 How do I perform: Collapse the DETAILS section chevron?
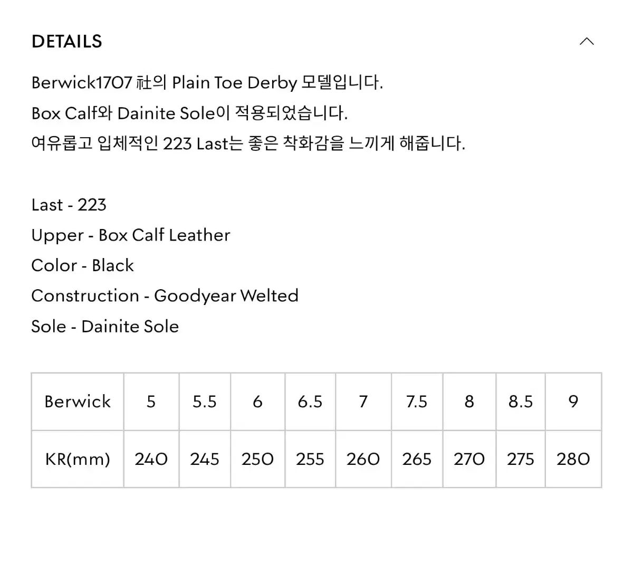tap(587, 42)
